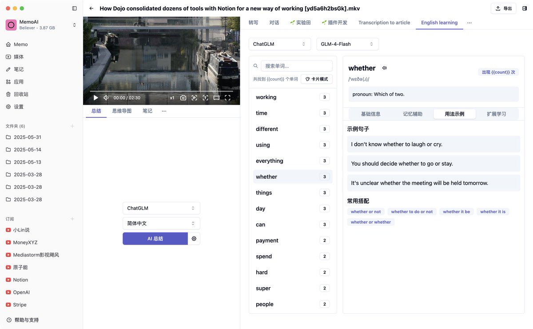Click the AI 总结 button
Screen dimensions: 533x329
155,239
